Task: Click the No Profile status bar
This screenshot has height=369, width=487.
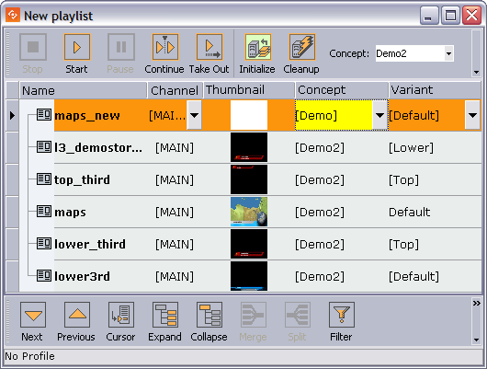Action: tap(243, 356)
